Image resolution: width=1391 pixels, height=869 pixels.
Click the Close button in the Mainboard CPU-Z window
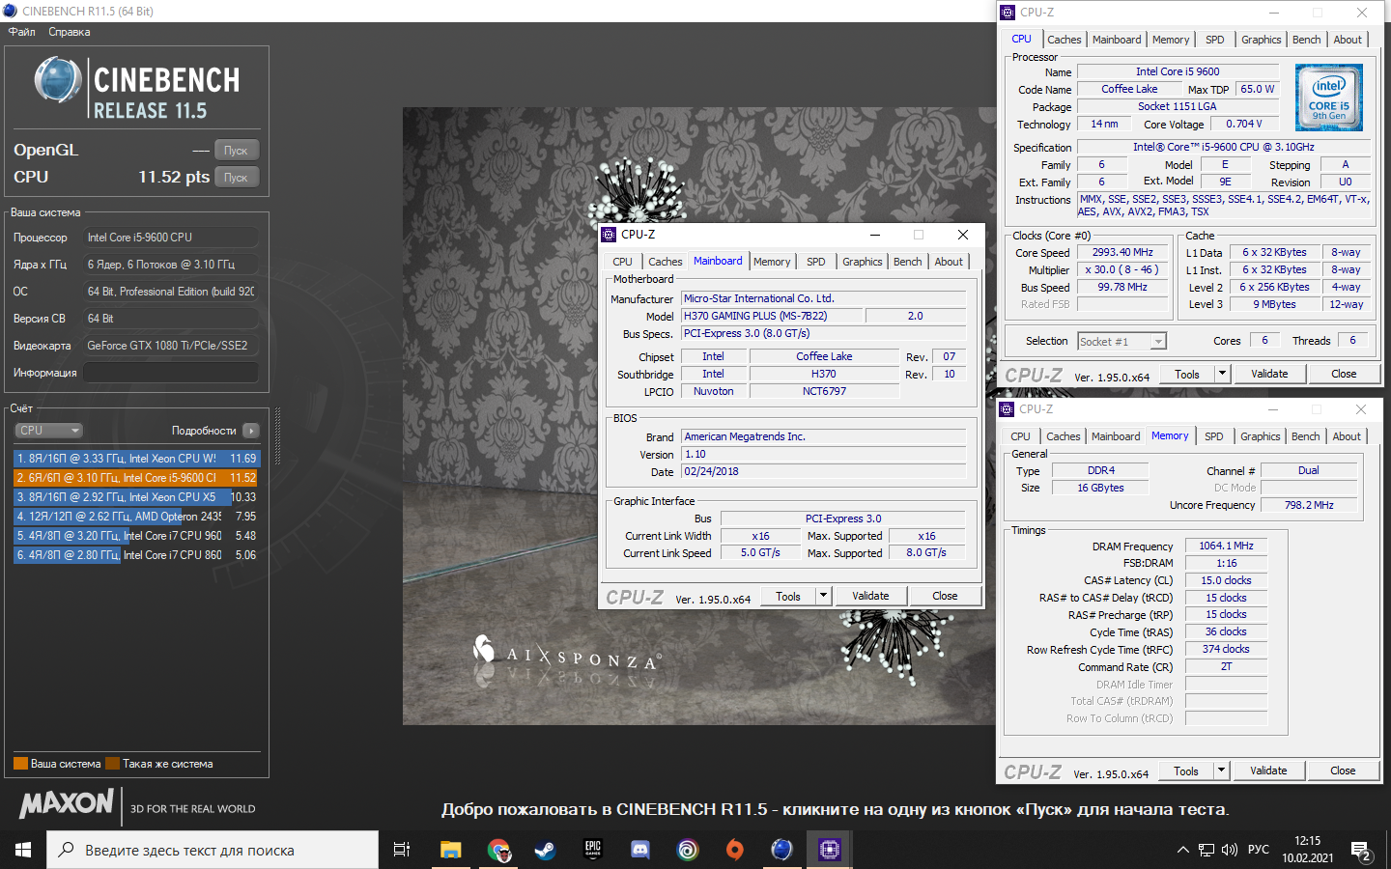[x=945, y=596]
